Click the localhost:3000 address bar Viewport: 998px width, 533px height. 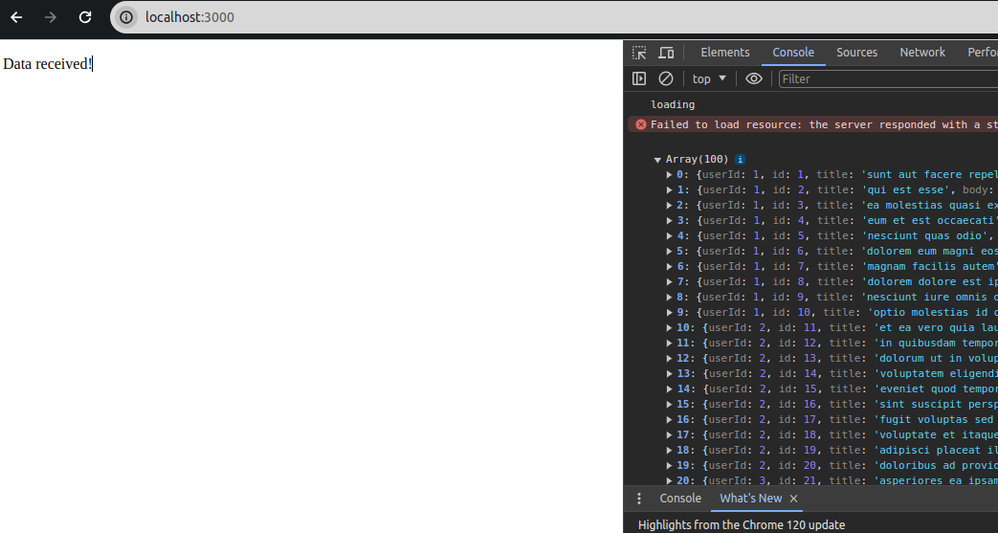click(x=554, y=17)
